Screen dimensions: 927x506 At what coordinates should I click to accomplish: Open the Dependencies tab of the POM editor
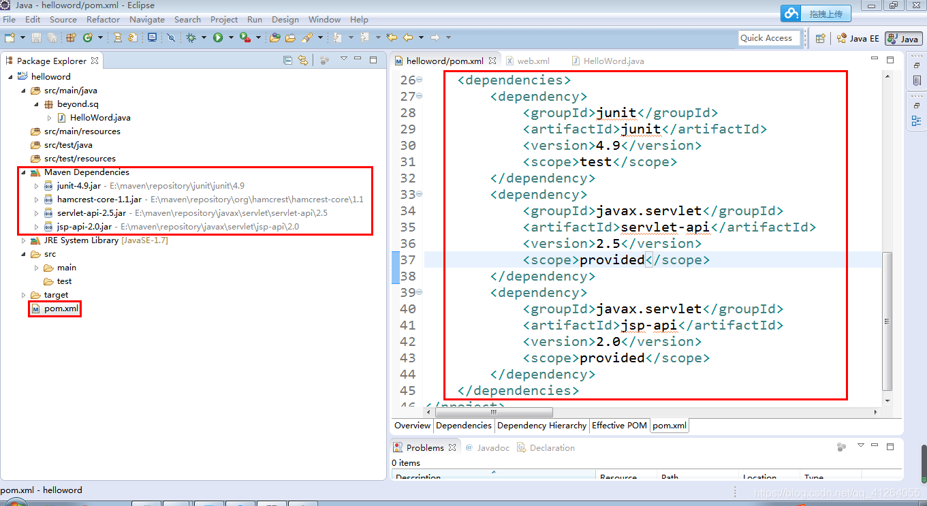(464, 426)
